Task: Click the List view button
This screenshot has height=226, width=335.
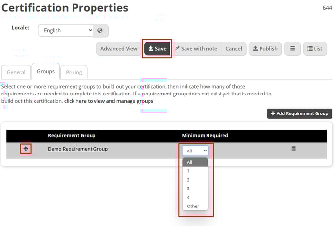Action: [x=315, y=49]
